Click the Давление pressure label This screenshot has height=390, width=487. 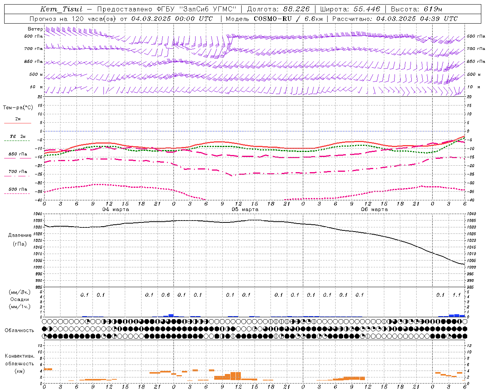20,235
